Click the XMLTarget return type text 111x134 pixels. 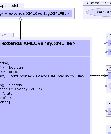(10, 72)
